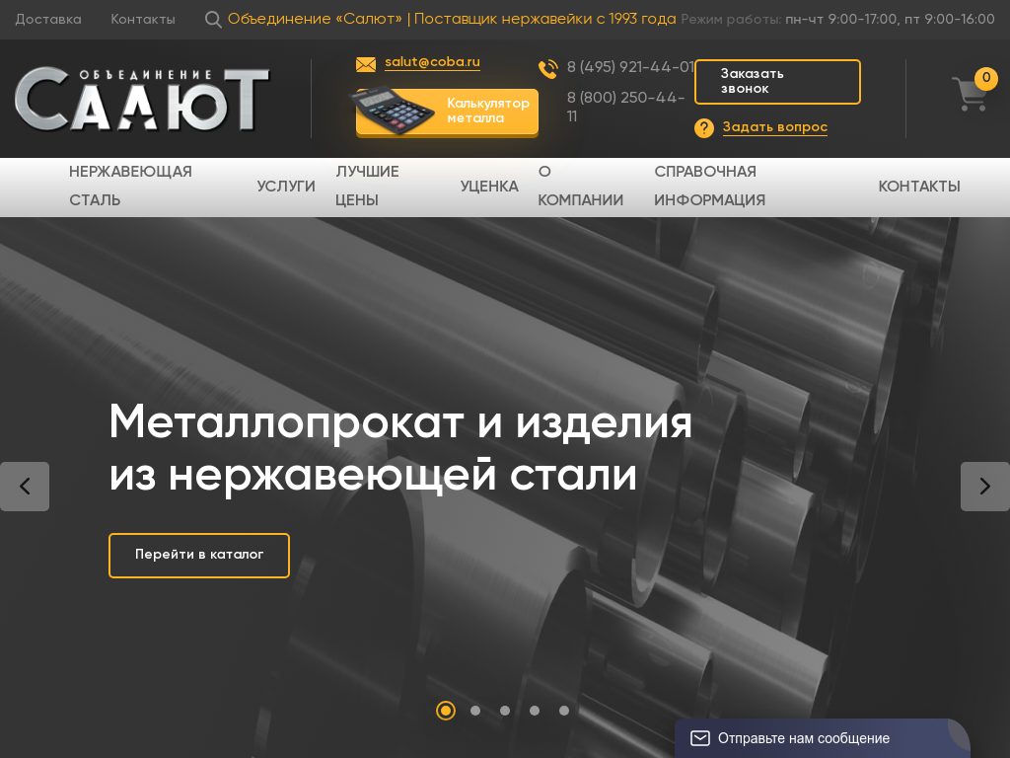This screenshot has height=758, width=1010.
Task: Click the Заказать звонок button
Action: 777,82
